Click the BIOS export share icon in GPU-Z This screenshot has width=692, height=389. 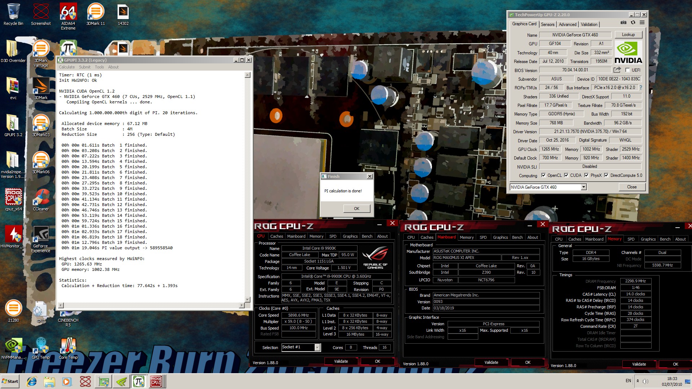(x=617, y=70)
